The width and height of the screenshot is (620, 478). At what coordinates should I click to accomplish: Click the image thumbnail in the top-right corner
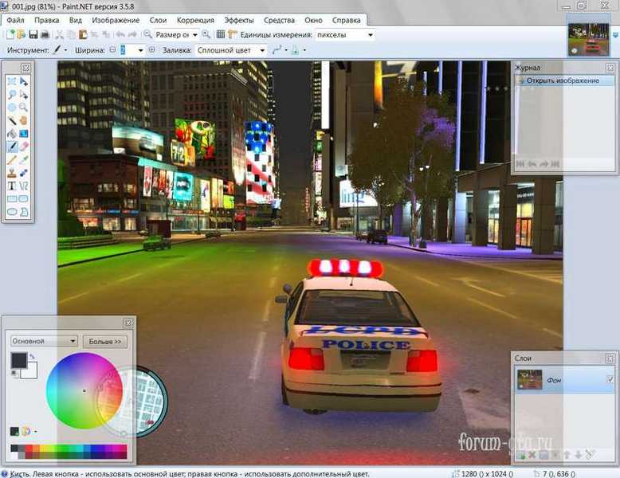pyautogui.click(x=588, y=39)
